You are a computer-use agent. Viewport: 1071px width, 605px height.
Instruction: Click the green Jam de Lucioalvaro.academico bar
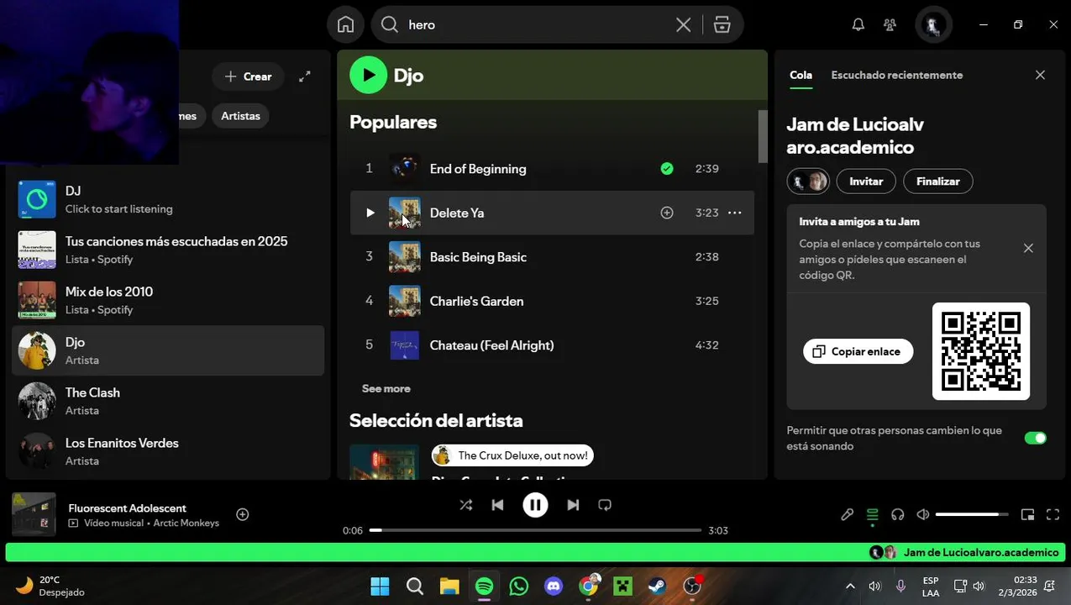[535, 552]
